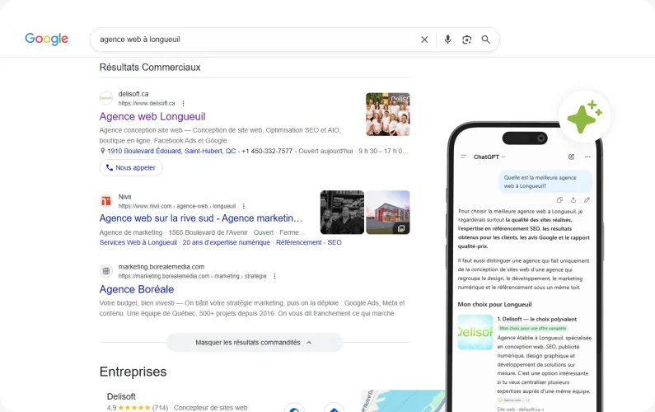Start voice search with the microphone icon
The image size is (655, 412).
(x=447, y=40)
